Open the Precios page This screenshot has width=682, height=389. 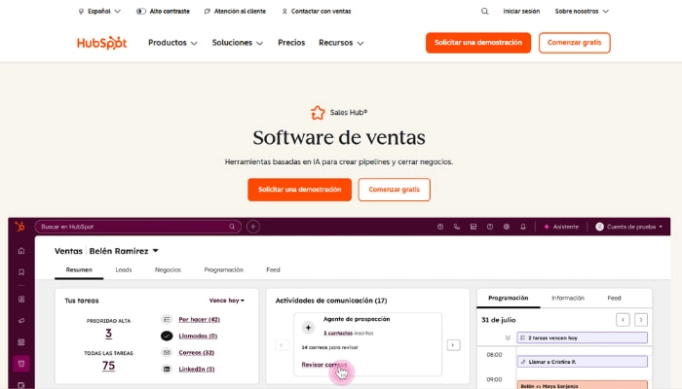click(291, 43)
